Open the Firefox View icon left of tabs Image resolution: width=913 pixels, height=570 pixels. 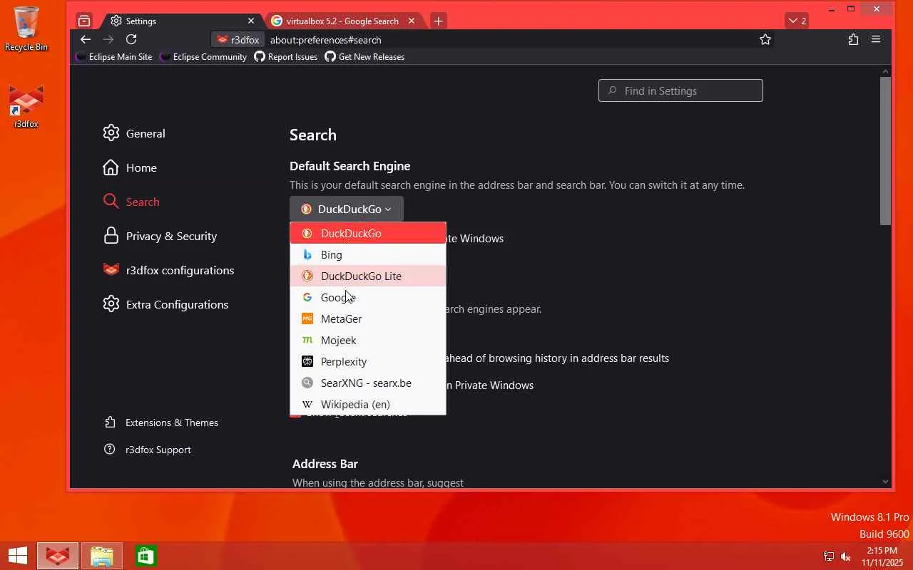coord(84,21)
